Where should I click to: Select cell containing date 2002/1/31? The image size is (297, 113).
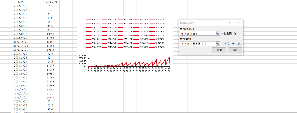pyautogui.click(x=21, y=6)
